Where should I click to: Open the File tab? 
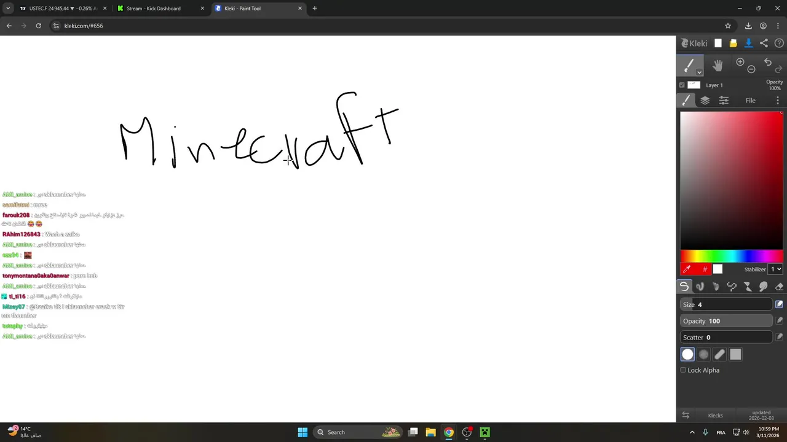[x=751, y=100]
